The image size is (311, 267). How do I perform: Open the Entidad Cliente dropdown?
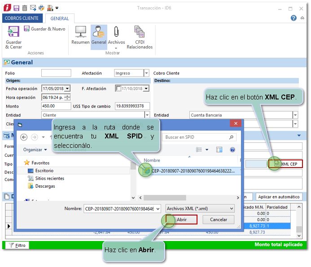pyautogui.click(x=147, y=115)
